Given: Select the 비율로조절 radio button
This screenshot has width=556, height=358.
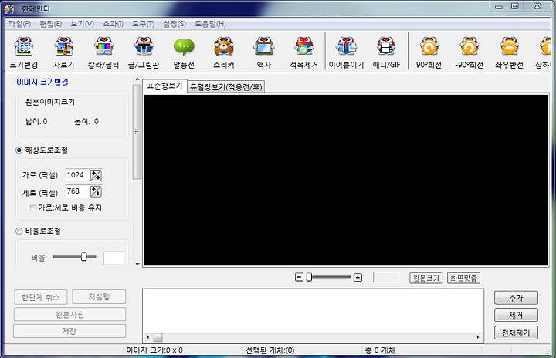Looking at the screenshot, I should point(19,231).
